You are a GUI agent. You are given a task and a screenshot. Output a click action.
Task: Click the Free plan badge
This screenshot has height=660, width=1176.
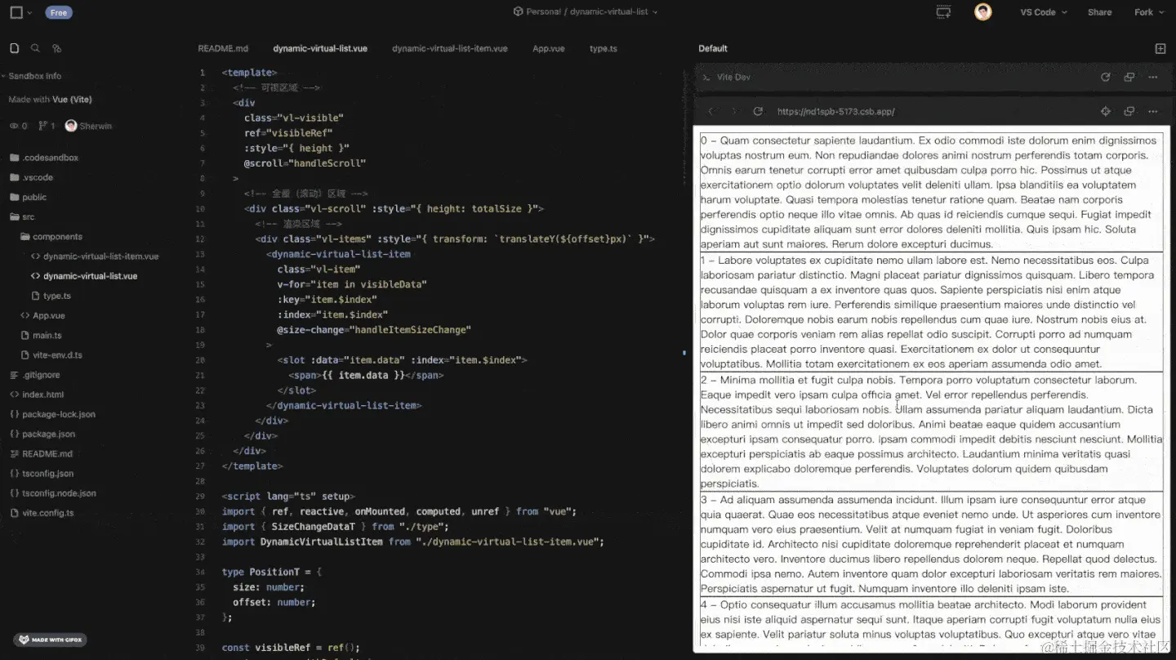59,12
